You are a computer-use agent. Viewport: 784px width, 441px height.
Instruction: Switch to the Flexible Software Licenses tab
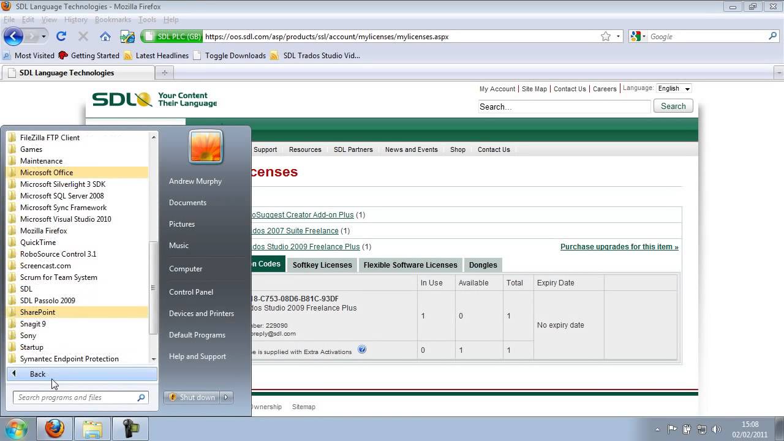410,265
